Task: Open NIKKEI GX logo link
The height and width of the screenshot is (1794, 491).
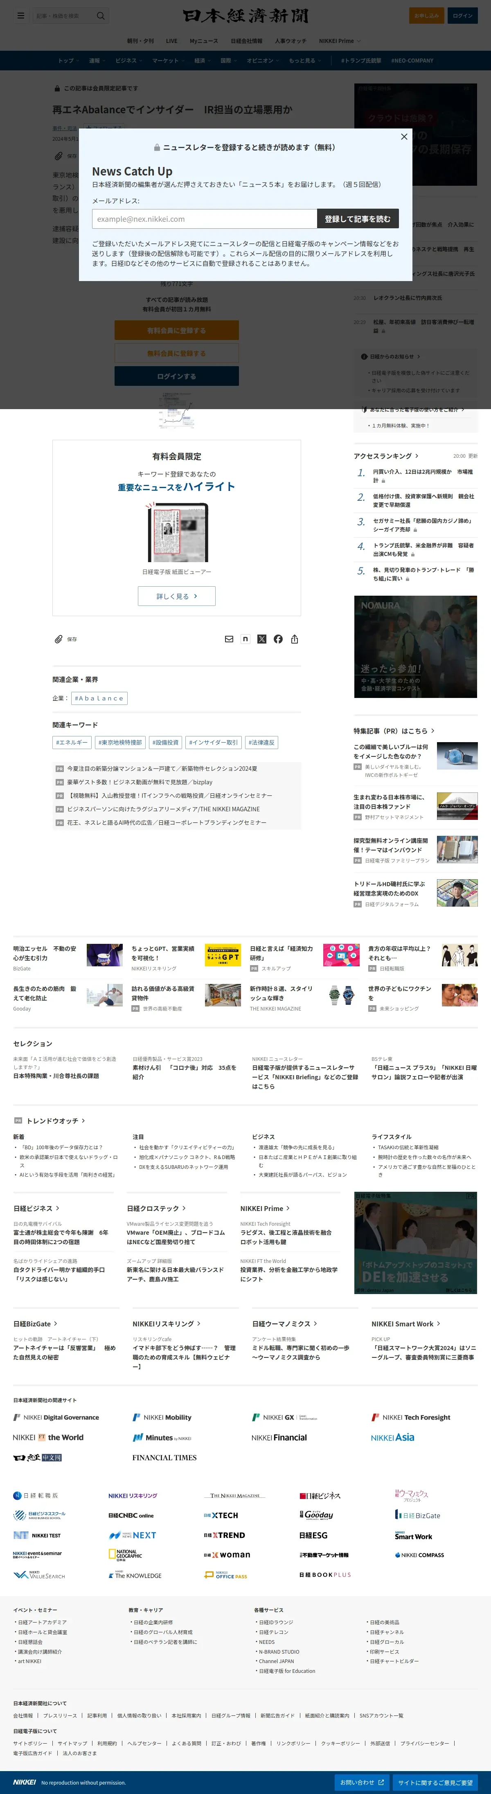Action: (x=284, y=1417)
